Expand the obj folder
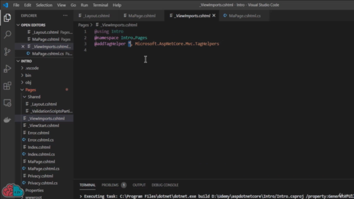The image size is (354, 199). pyautogui.click(x=44, y=82)
